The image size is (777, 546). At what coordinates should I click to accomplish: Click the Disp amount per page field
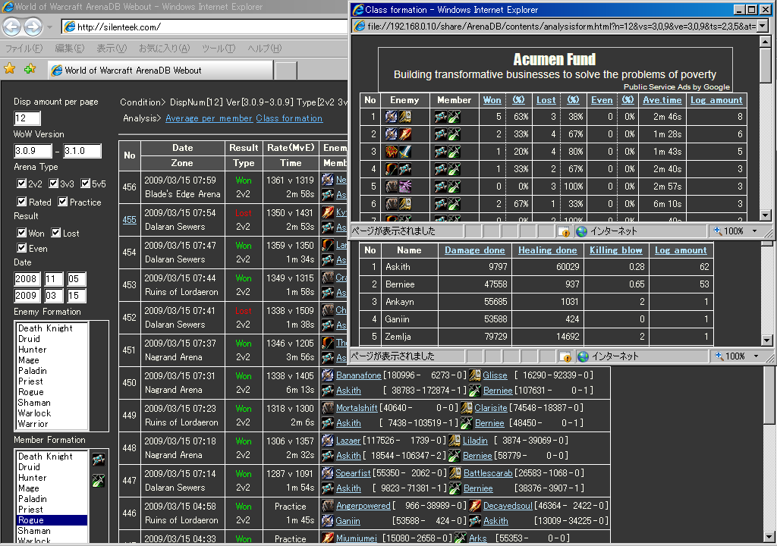click(27, 118)
